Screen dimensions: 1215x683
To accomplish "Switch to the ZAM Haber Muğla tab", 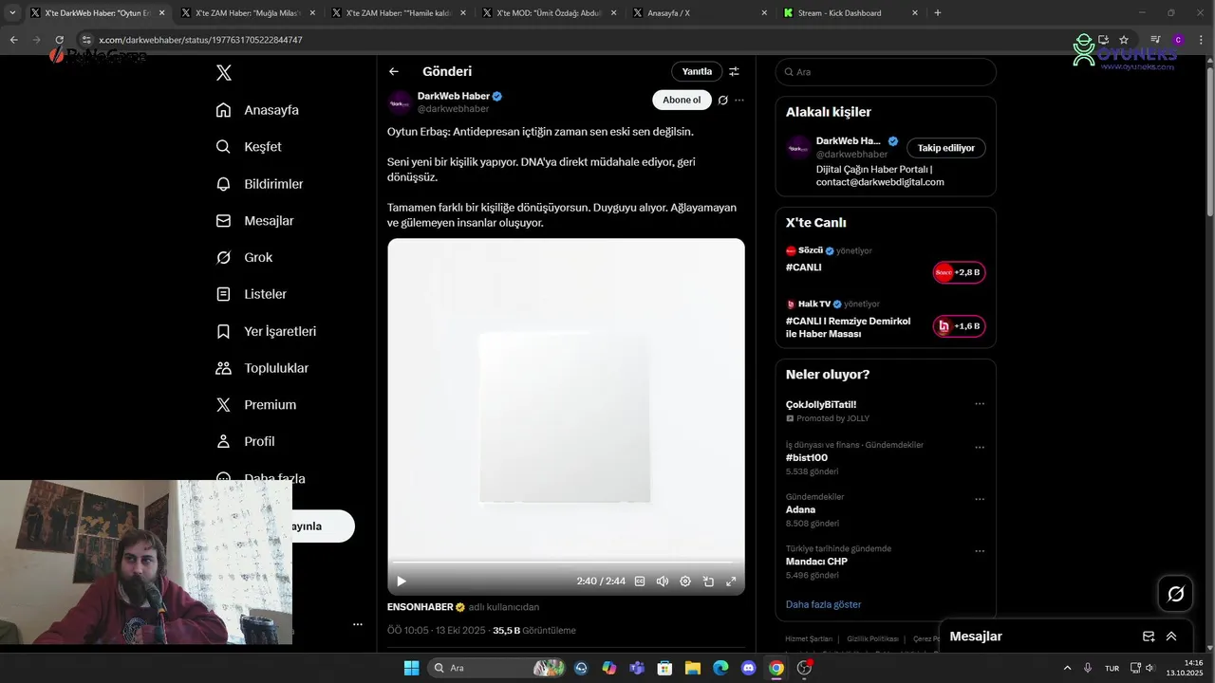I will [247, 13].
